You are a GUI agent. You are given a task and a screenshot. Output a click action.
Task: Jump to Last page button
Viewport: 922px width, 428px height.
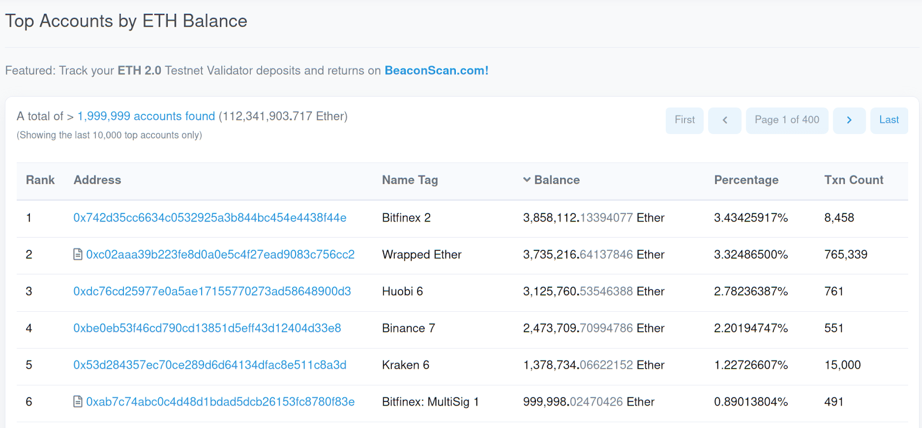[x=889, y=120]
